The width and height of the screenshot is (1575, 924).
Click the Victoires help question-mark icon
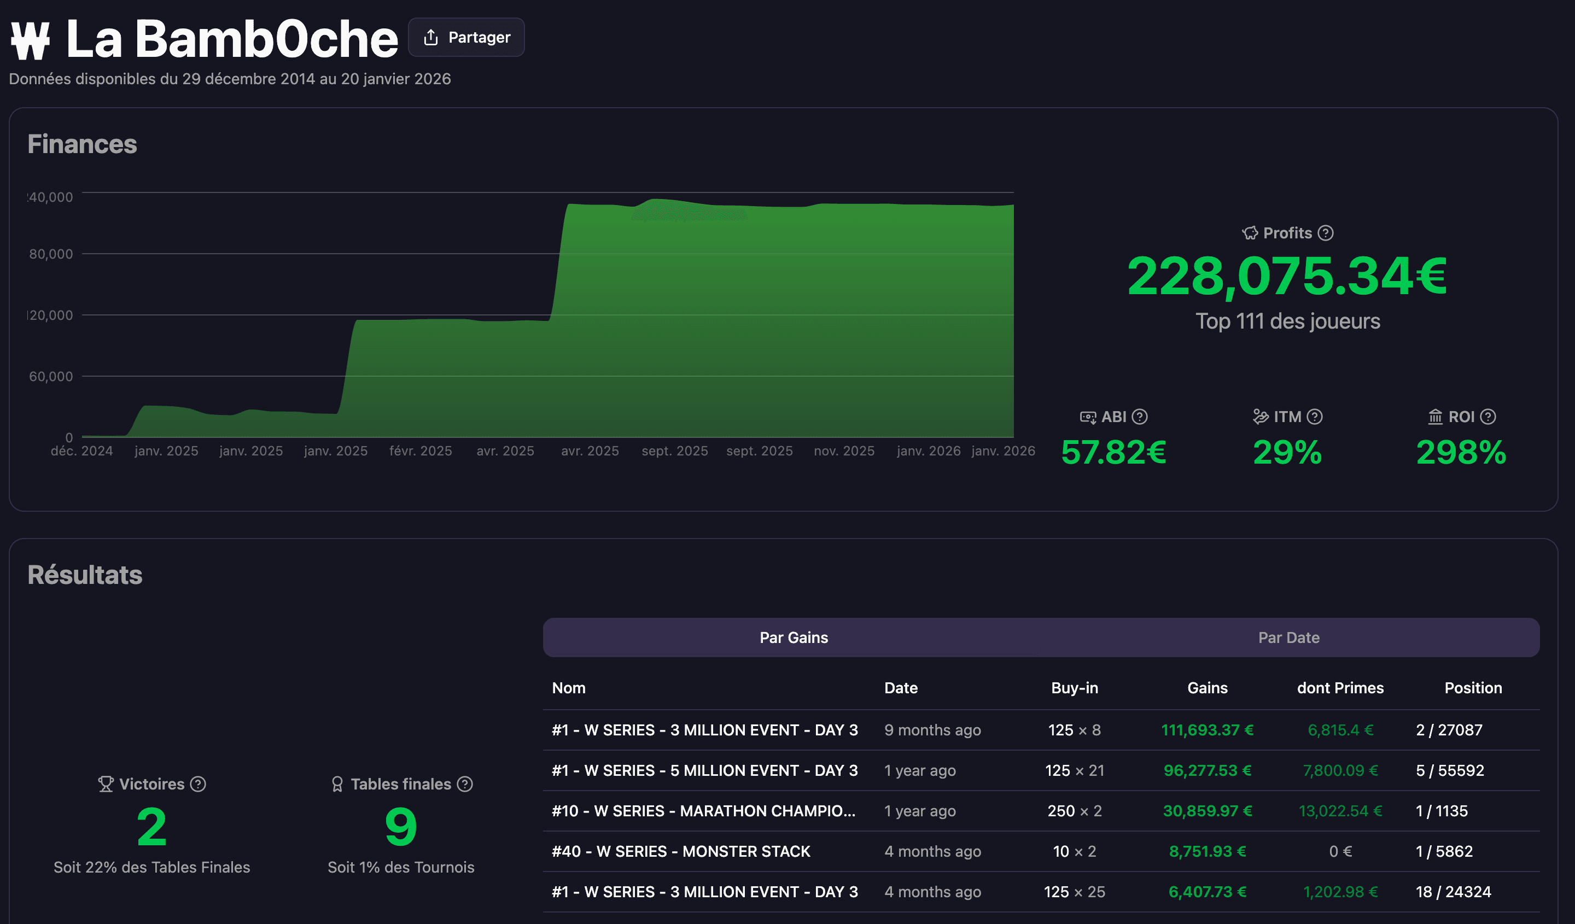198,784
